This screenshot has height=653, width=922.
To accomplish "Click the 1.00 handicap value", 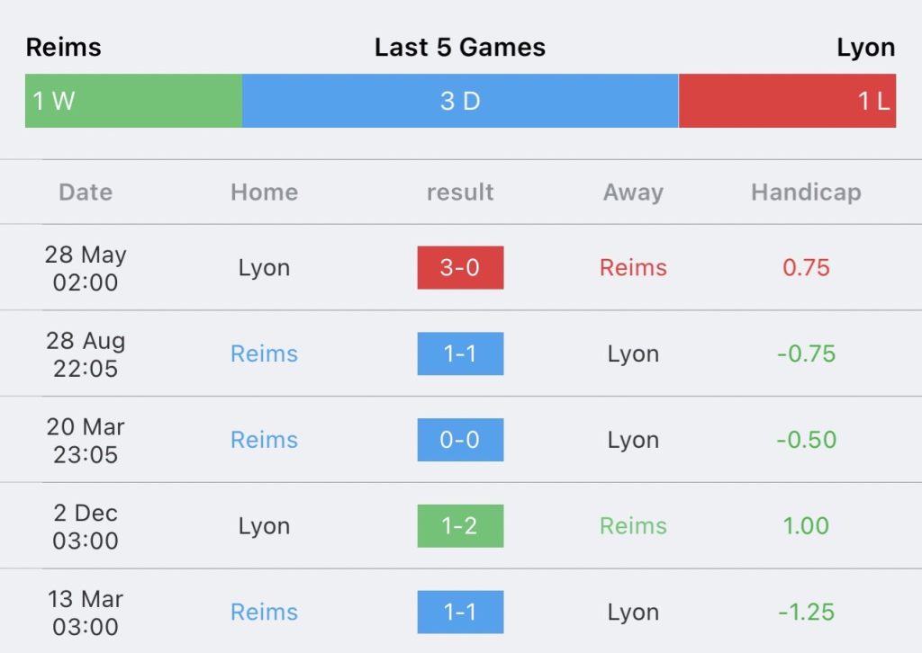I will (x=806, y=526).
